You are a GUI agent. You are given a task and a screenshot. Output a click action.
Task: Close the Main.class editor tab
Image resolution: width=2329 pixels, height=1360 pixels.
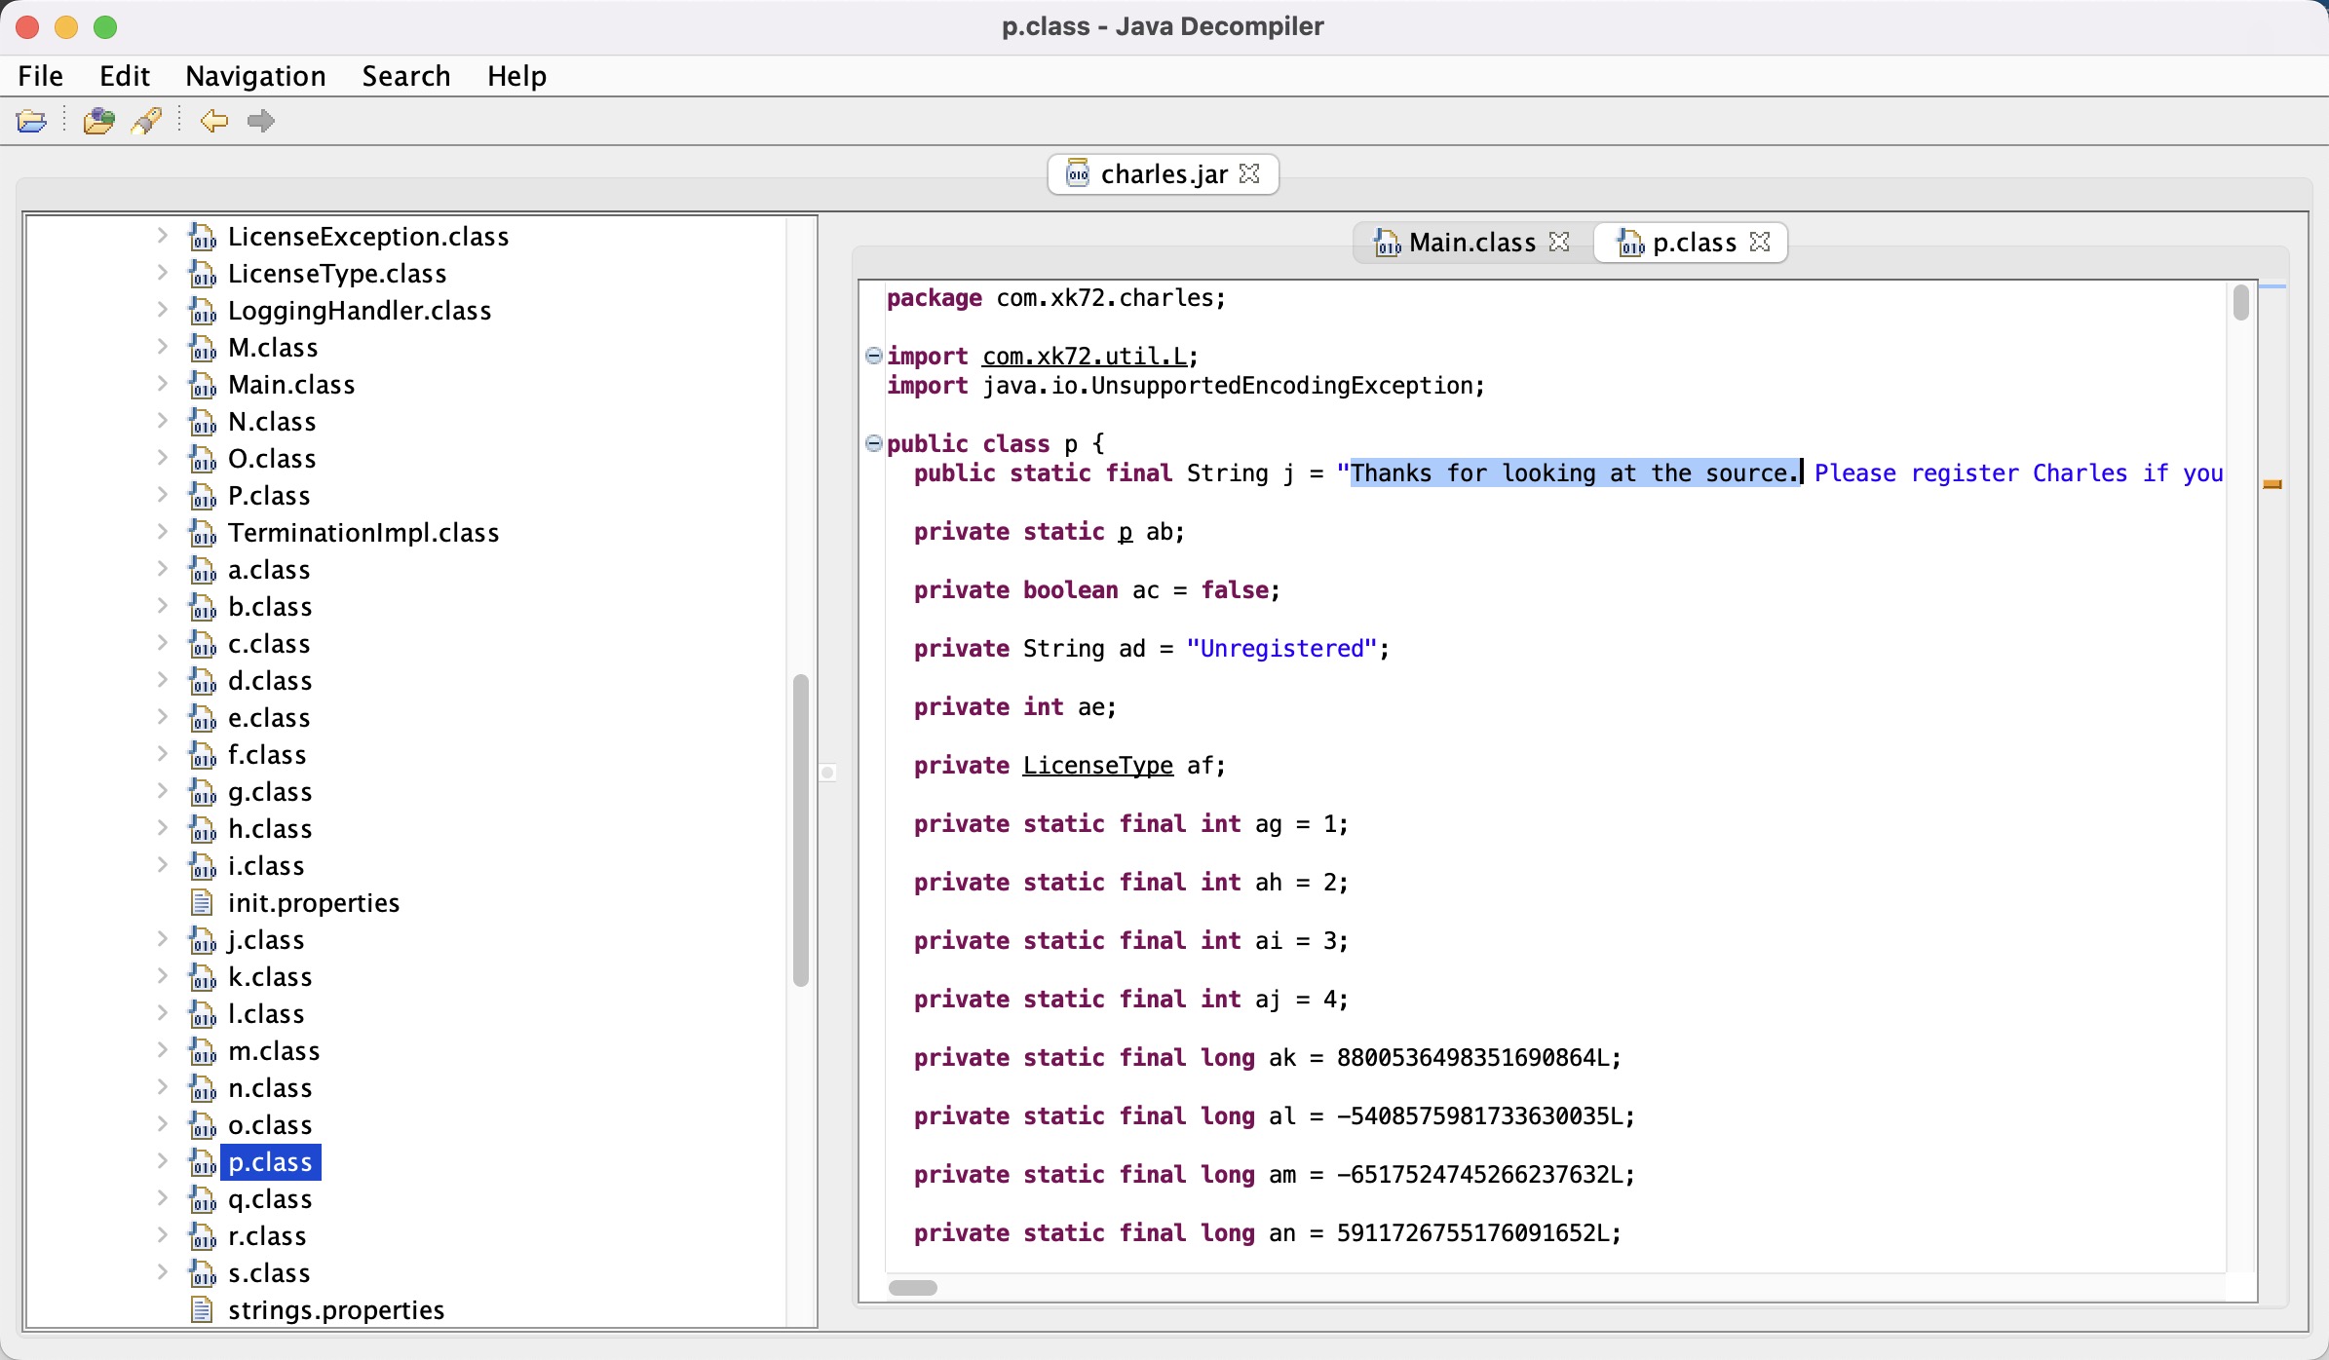tap(1559, 242)
